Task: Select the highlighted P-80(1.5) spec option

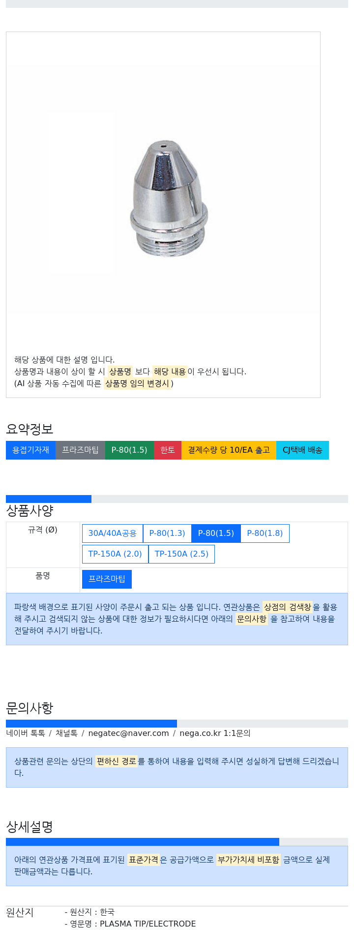Action: coord(216,533)
